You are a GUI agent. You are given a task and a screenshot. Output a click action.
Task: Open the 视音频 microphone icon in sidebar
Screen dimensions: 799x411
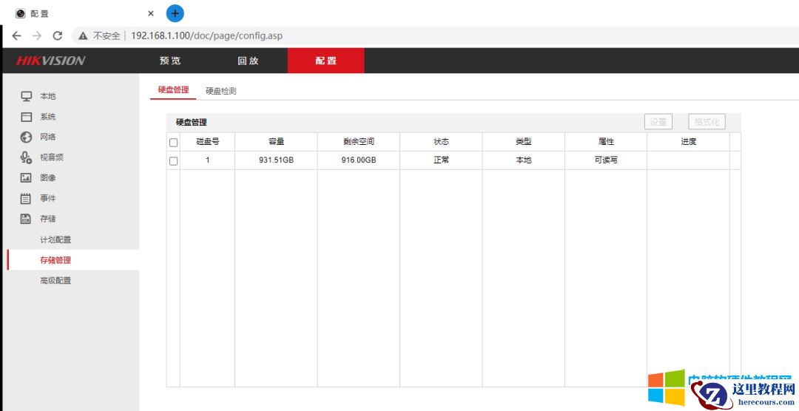(x=26, y=157)
